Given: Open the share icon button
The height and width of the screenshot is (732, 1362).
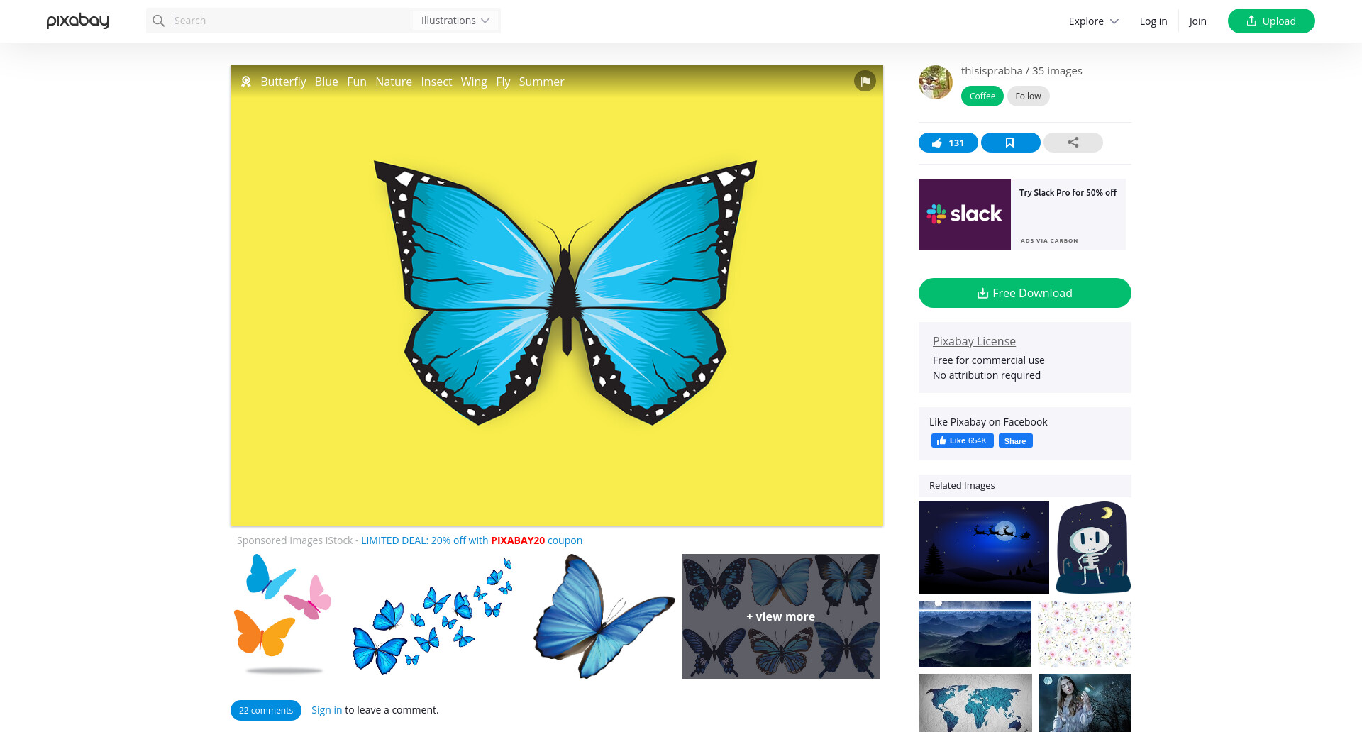Looking at the screenshot, I should (1073, 143).
